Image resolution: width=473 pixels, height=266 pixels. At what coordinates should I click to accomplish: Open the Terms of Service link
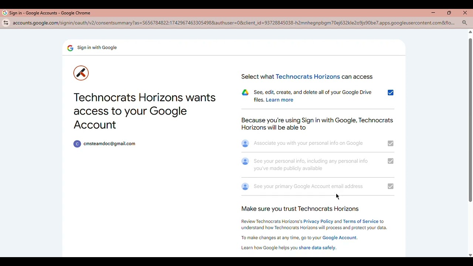[361, 222]
